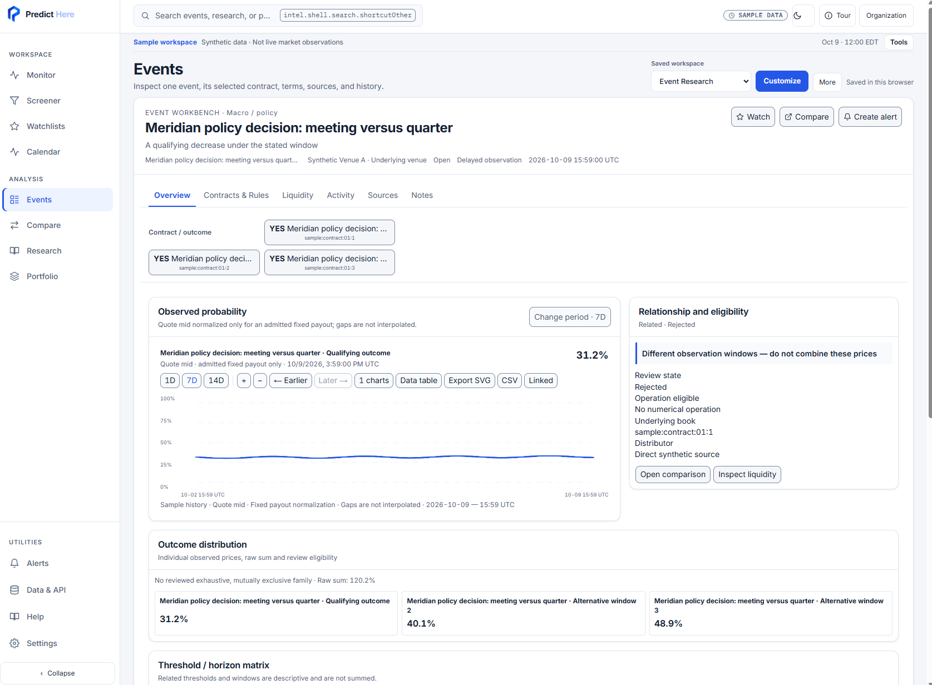Select the Alternative window 2 card 40.1%

tap(523, 613)
